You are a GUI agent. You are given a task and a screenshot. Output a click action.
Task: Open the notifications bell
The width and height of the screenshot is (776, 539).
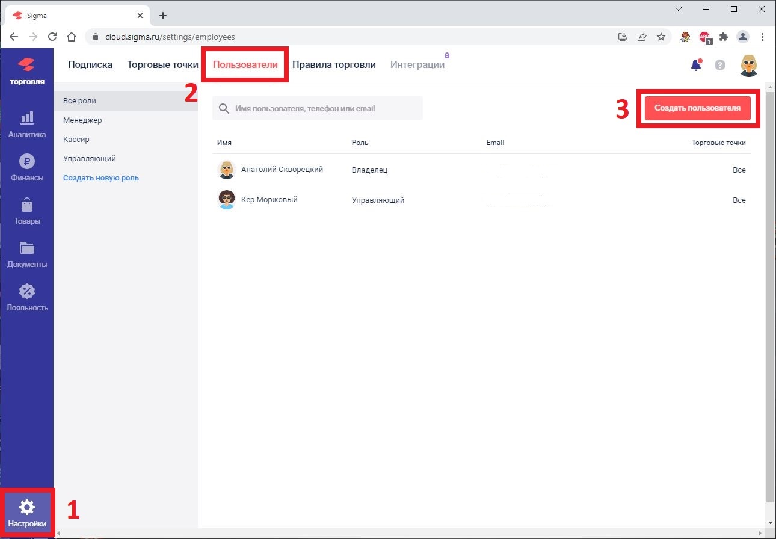click(x=696, y=65)
